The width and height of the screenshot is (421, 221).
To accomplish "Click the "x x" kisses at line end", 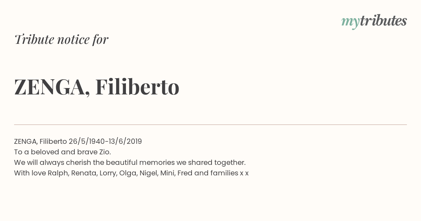I will click(x=244, y=173).
